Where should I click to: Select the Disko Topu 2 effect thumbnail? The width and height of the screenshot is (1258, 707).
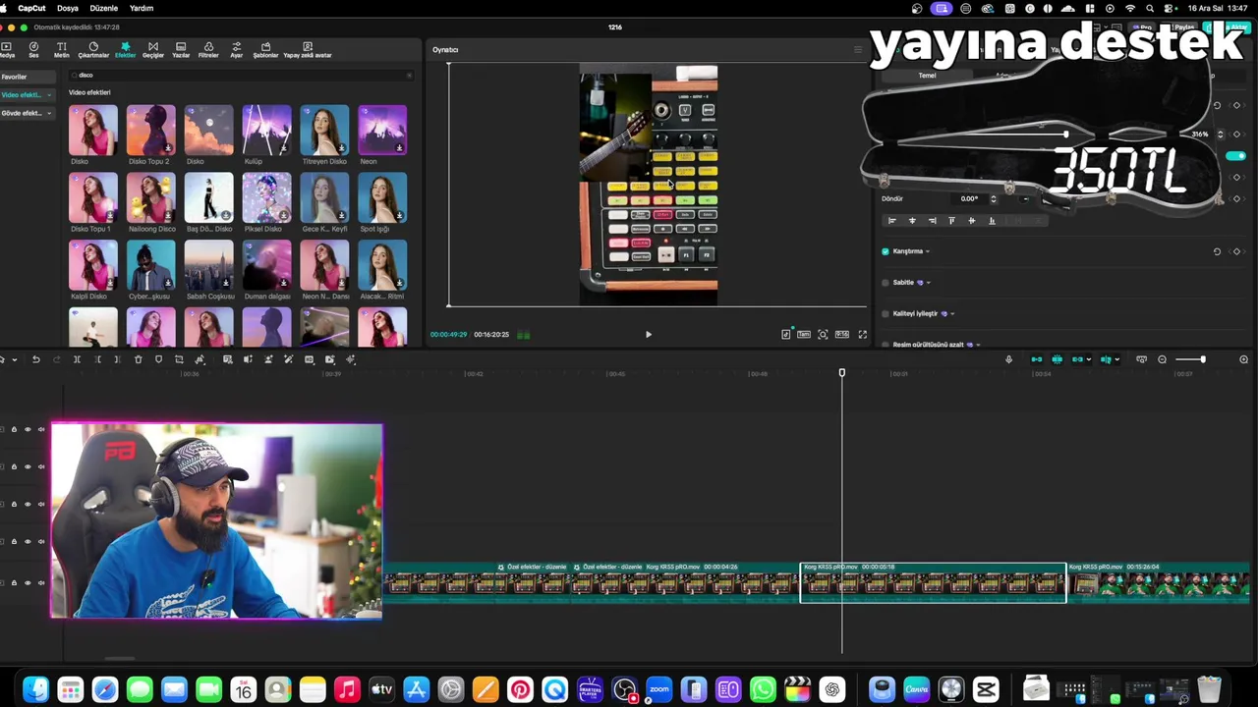[150, 130]
